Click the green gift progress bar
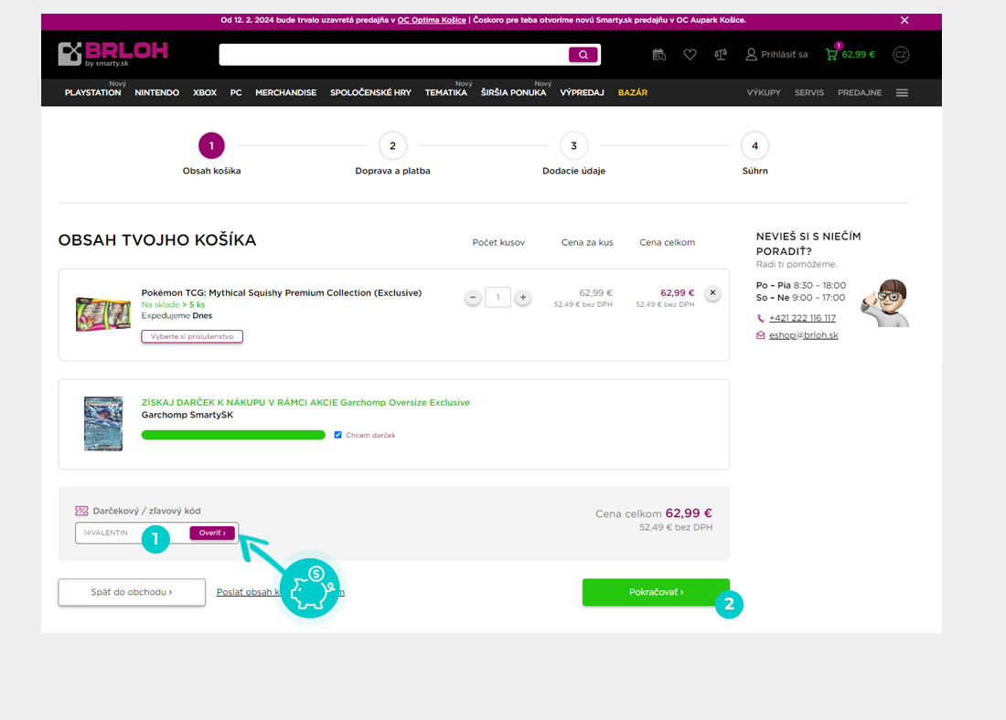The width and height of the screenshot is (1006, 720). [233, 435]
